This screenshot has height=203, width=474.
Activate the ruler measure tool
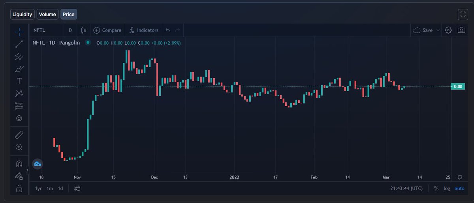19,135
